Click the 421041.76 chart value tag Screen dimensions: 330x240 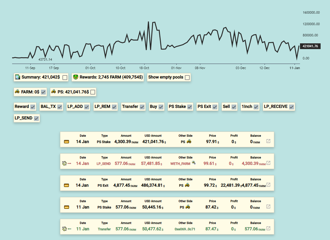(x=310, y=46)
